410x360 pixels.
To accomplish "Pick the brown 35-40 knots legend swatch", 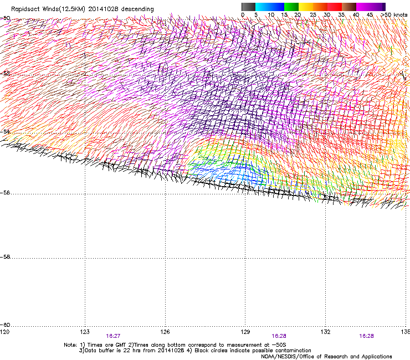I will pos(349,7).
